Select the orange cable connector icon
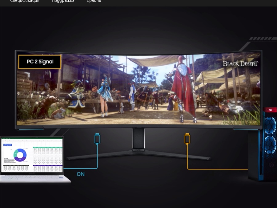Viewport: 277px width, 208px height. click(x=187, y=138)
